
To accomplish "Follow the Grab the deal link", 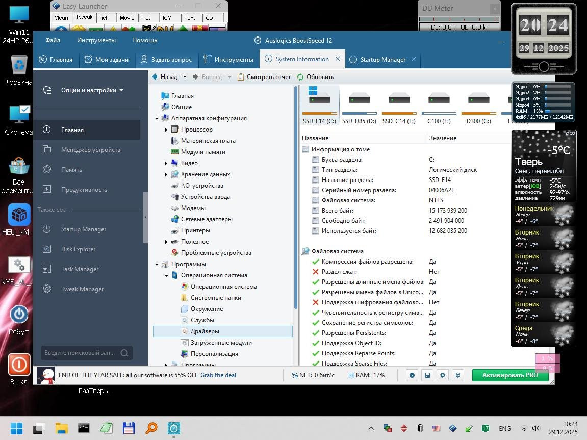I will (218, 375).
